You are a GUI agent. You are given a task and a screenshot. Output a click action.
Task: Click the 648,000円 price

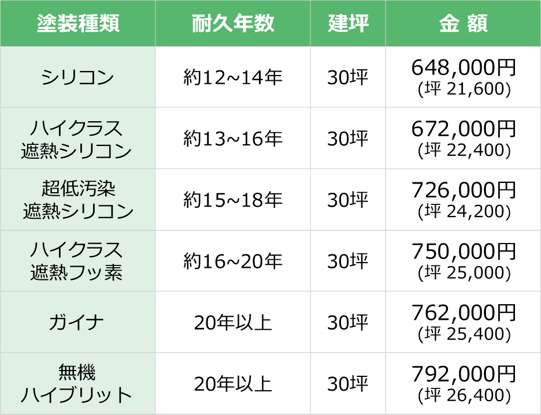pos(464,69)
